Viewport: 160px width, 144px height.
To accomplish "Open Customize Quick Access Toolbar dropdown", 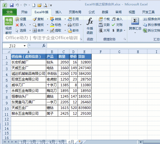I will click(x=51, y=5).
